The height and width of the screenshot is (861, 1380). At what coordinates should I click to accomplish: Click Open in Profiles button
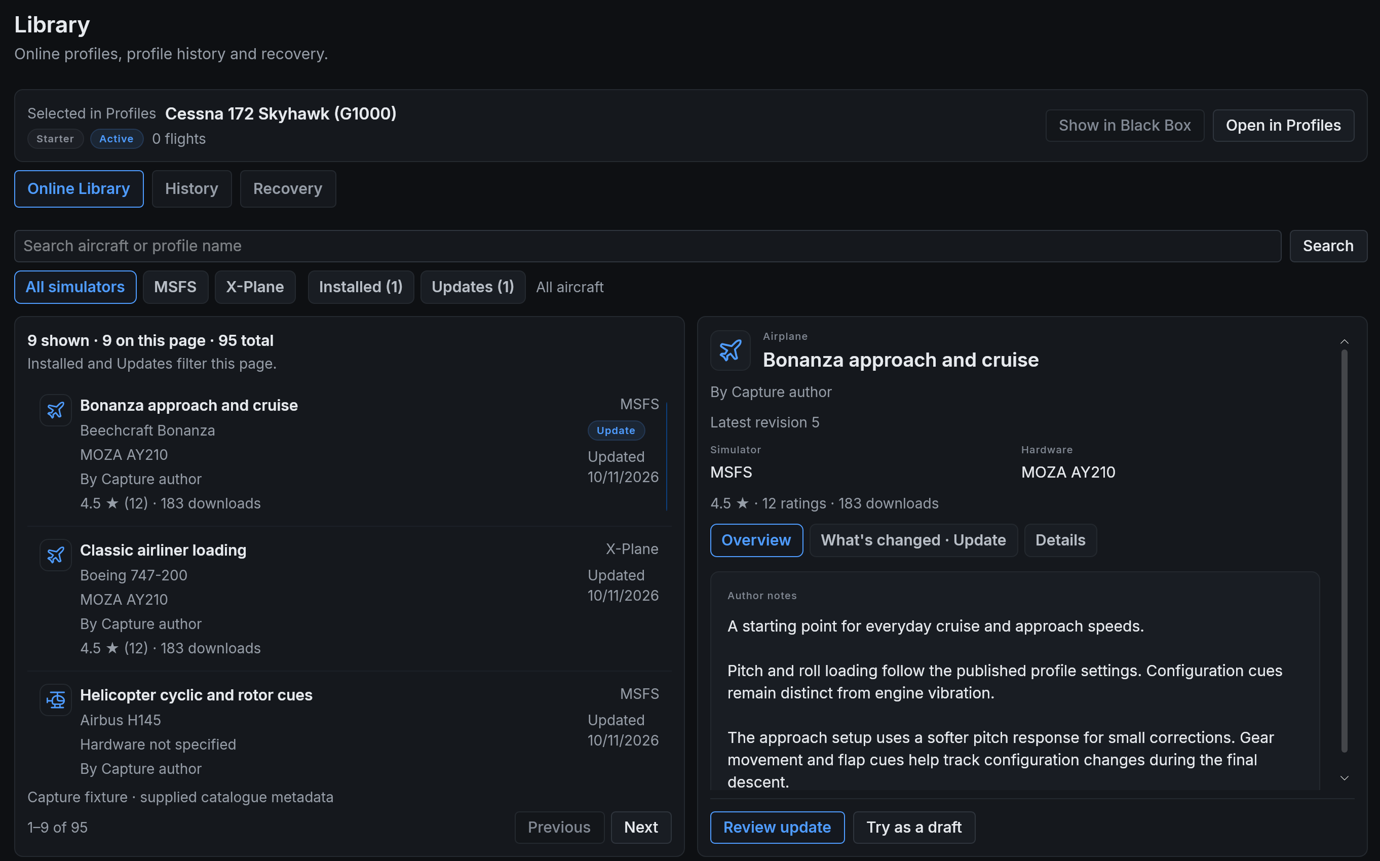coord(1283,125)
